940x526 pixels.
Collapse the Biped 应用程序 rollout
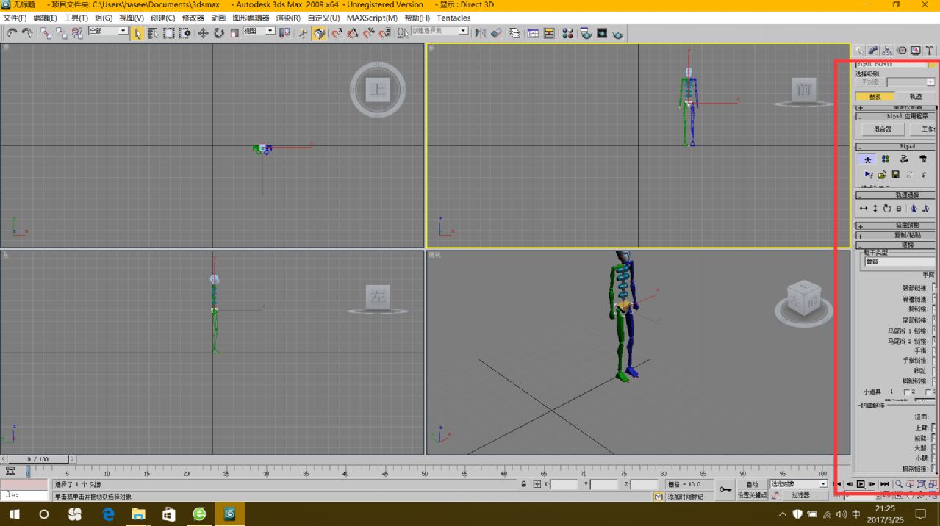pyautogui.click(x=897, y=116)
